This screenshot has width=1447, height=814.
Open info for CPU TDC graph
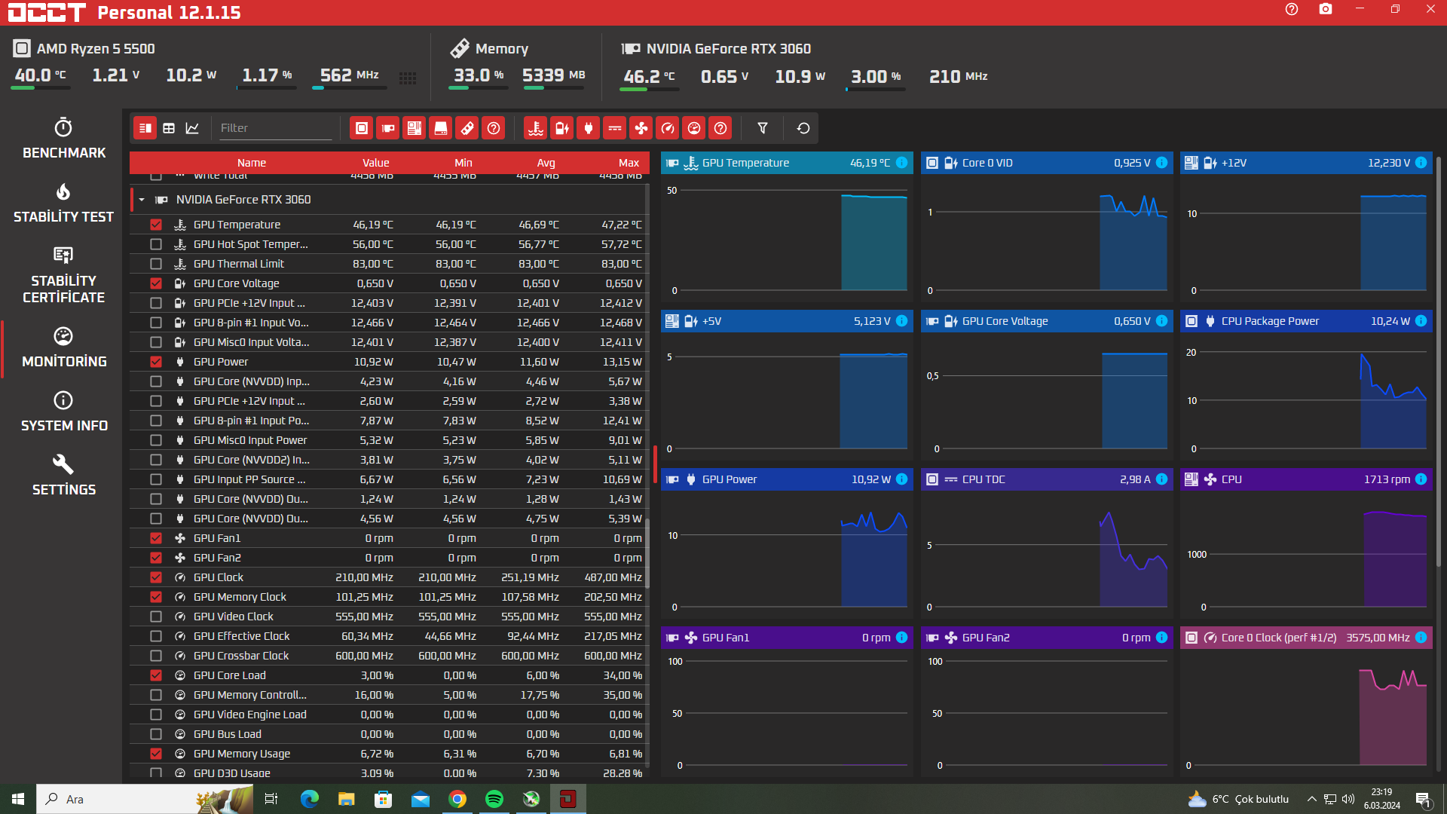tap(1161, 479)
